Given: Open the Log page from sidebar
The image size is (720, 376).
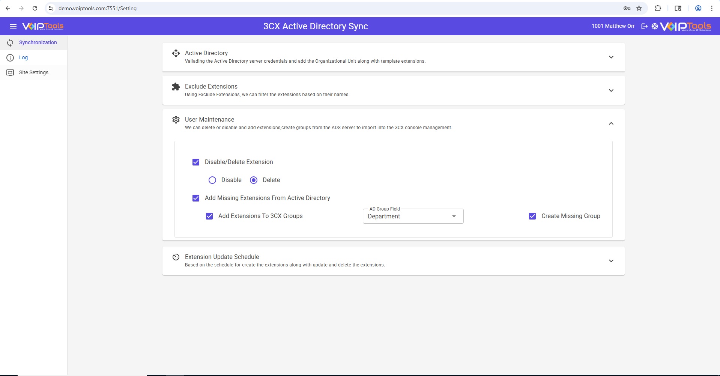Looking at the screenshot, I should coord(23,58).
